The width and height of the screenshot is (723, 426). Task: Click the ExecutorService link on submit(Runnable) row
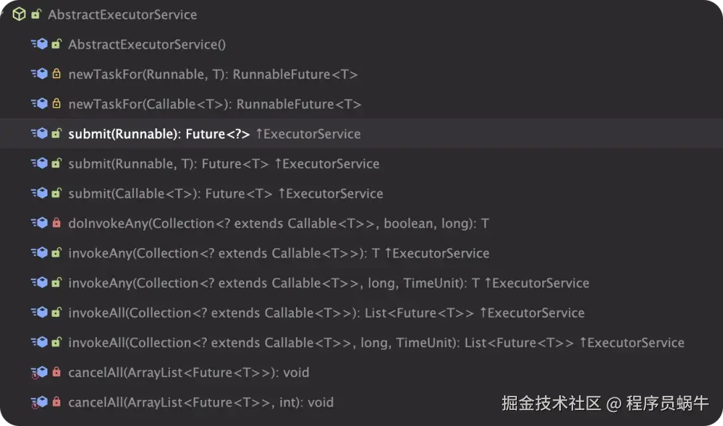pos(308,134)
